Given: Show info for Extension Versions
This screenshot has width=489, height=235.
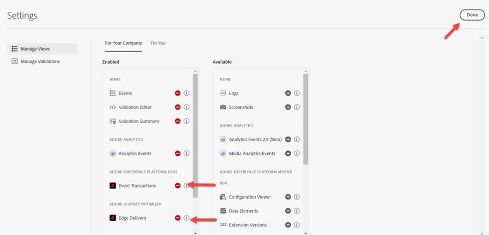Looking at the screenshot, I should point(297,224).
